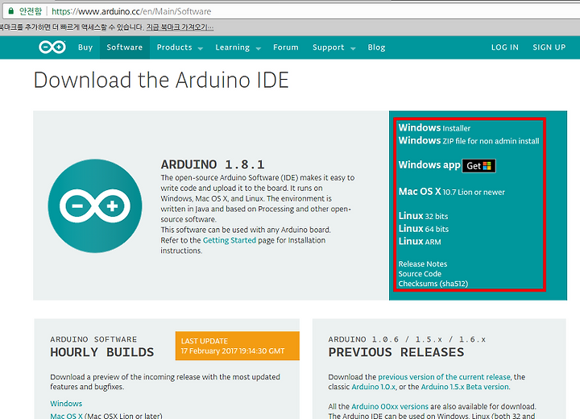Expand the Products dropdown arrow
580x419 pixels.
[201, 48]
